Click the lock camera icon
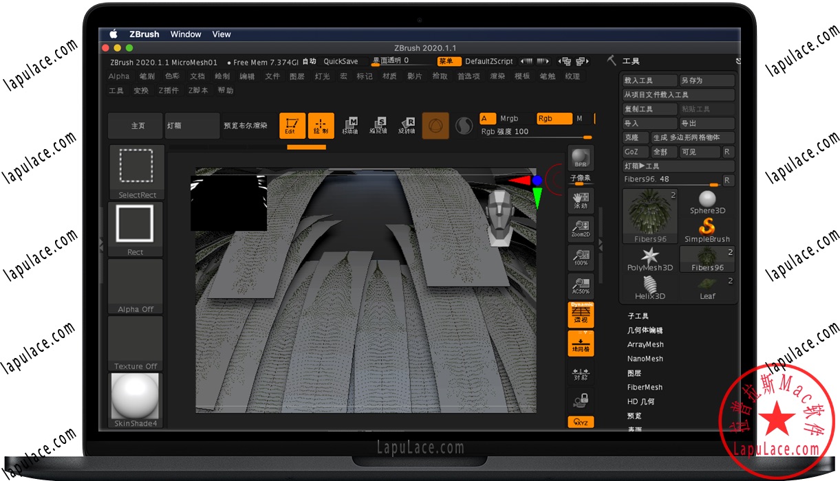Image resolution: width=840 pixels, height=481 pixels. pyautogui.click(x=581, y=401)
